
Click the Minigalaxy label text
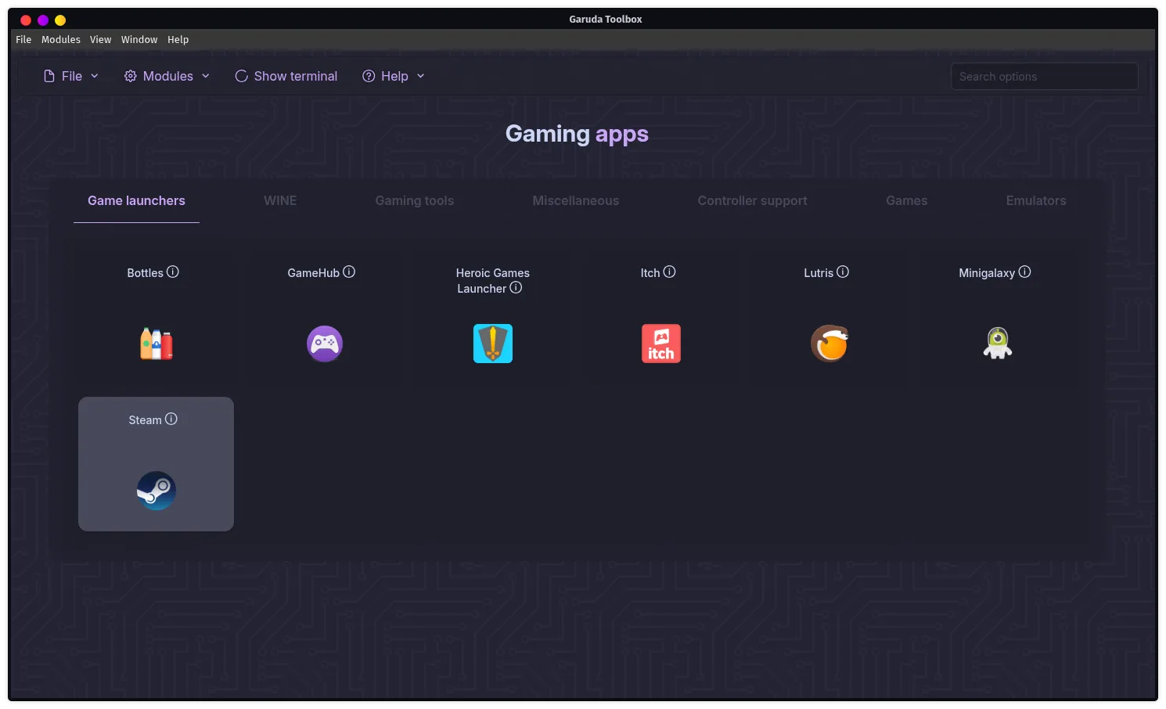[x=987, y=273]
